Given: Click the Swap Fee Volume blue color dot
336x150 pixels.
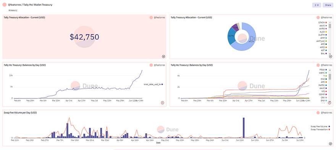Looking at the screenshot, I should pyautogui.click(x=329, y=126).
